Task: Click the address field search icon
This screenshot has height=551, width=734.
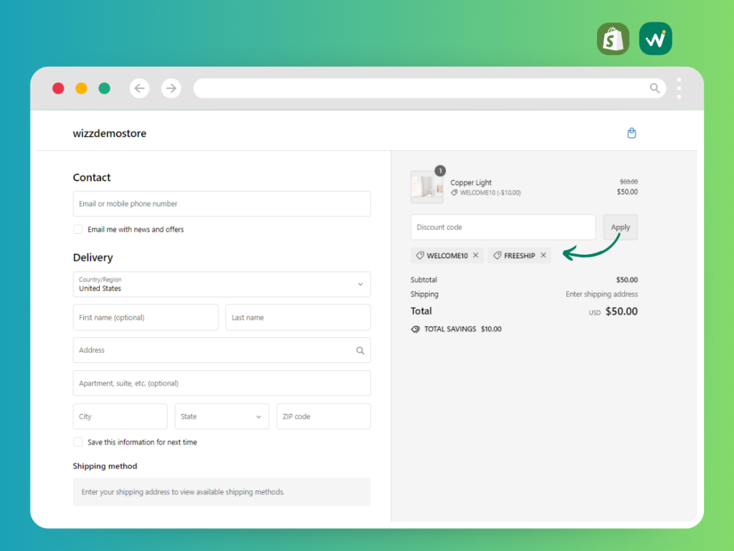Action: [360, 350]
